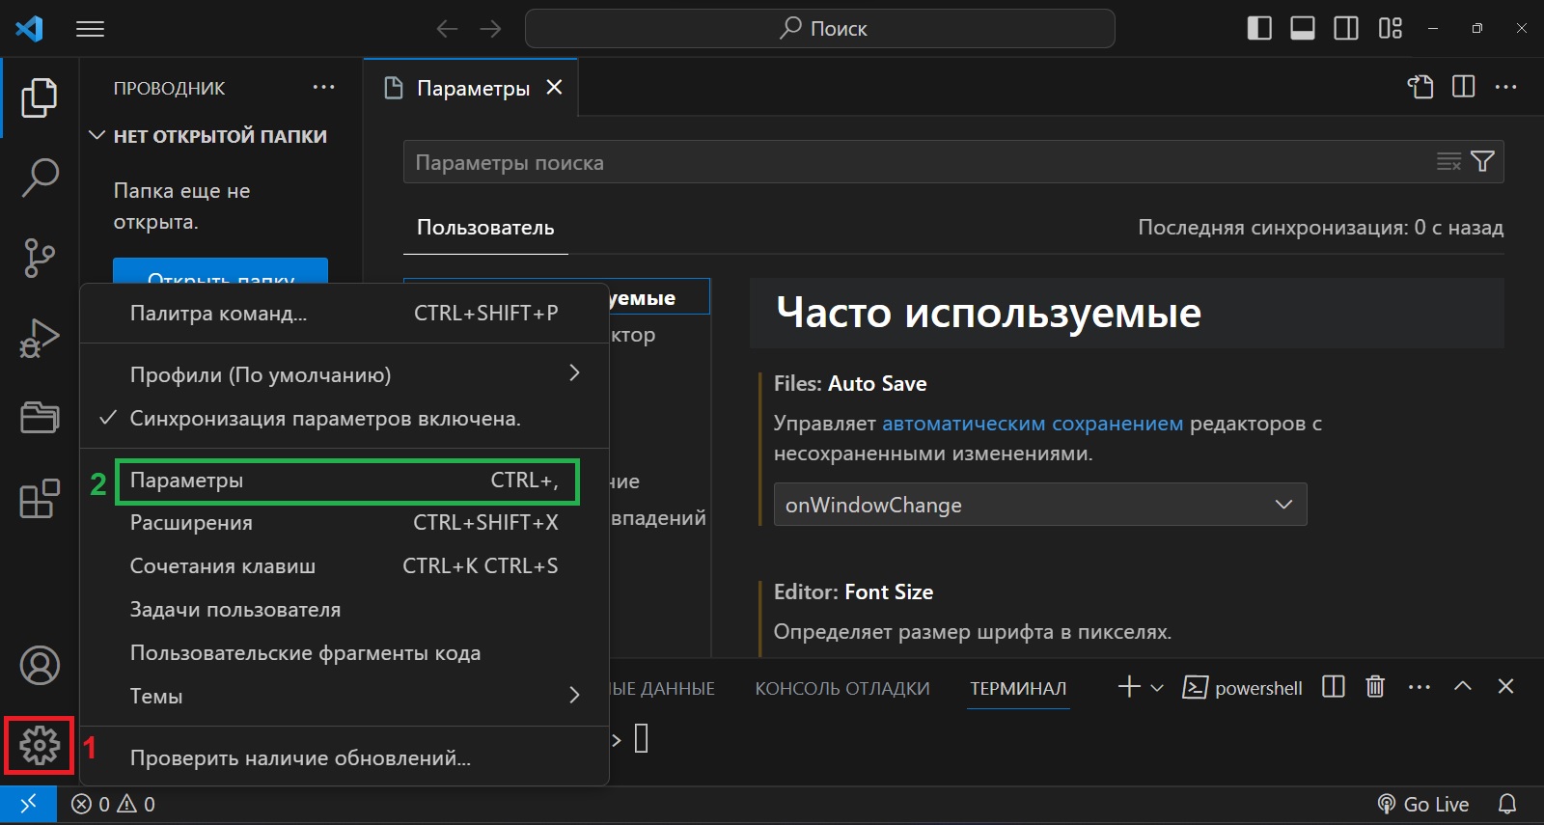Expand the Профили (По умолчанию) submenu
The width and height of the screenshot is (1544, 825).
345,374
